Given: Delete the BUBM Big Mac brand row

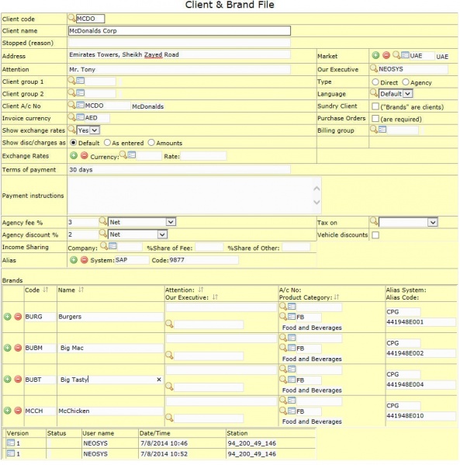Looking at the screenshot, I should pyautogui.click(x=18, y=348).
